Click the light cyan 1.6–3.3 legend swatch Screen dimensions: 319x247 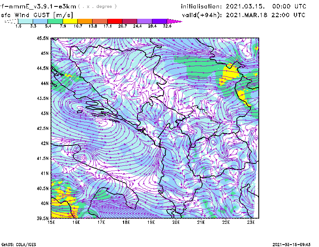26,21
